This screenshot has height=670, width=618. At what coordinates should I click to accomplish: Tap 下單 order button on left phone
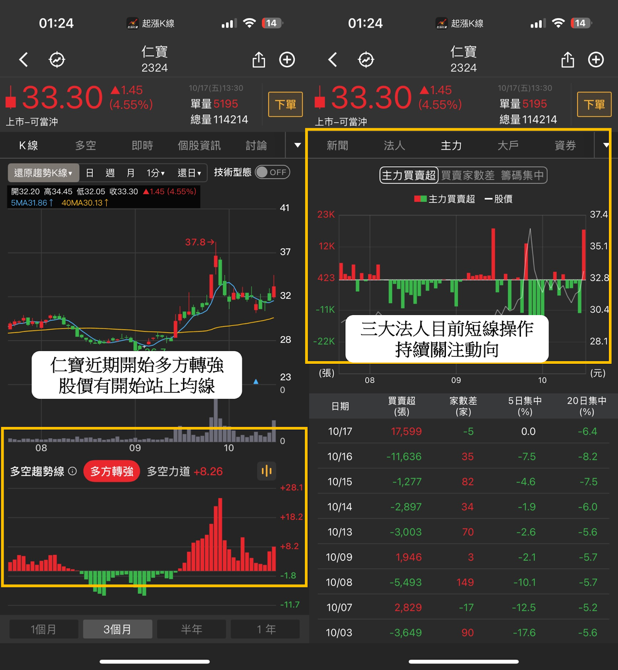286,104
